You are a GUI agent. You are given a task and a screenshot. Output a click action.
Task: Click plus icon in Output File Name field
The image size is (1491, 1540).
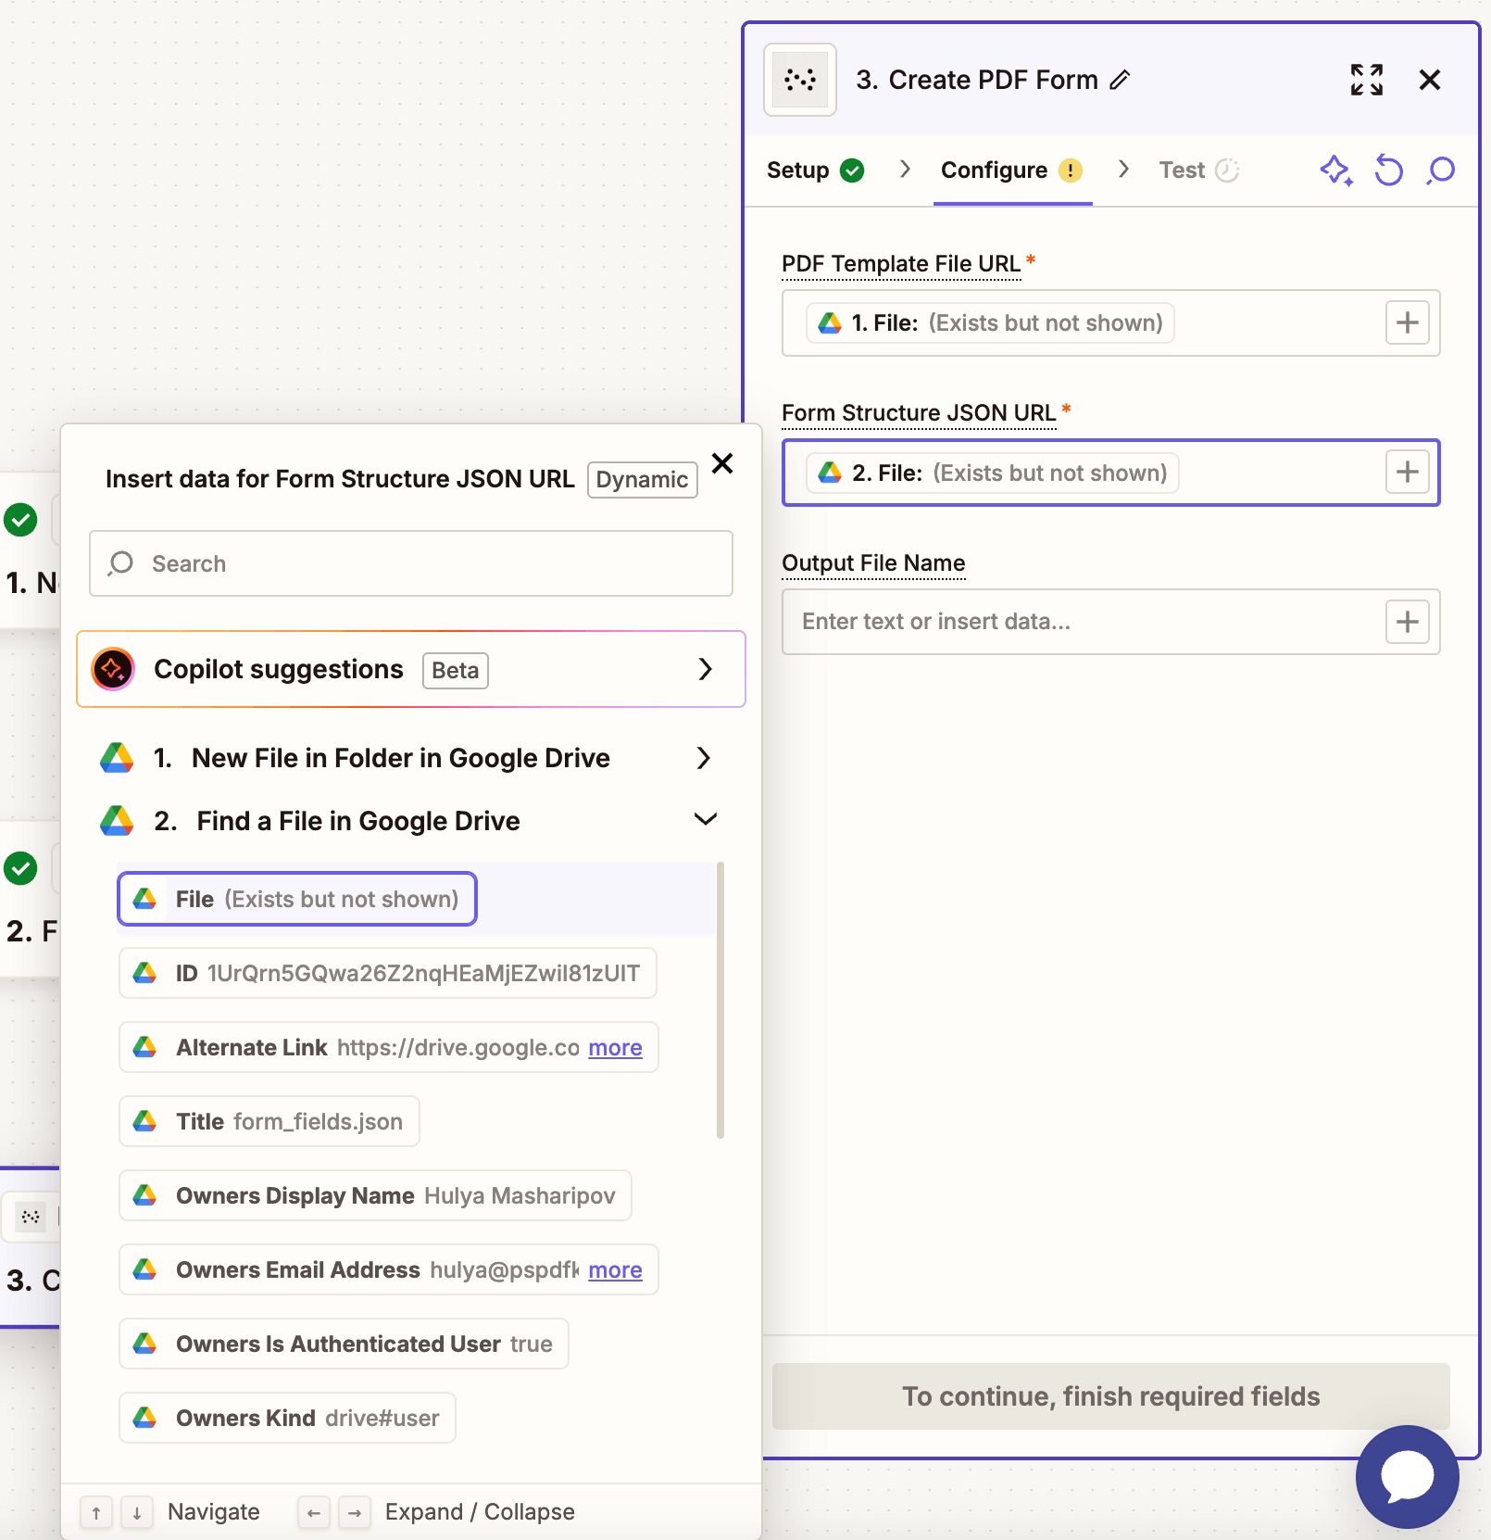click(x=1407, y=622)
